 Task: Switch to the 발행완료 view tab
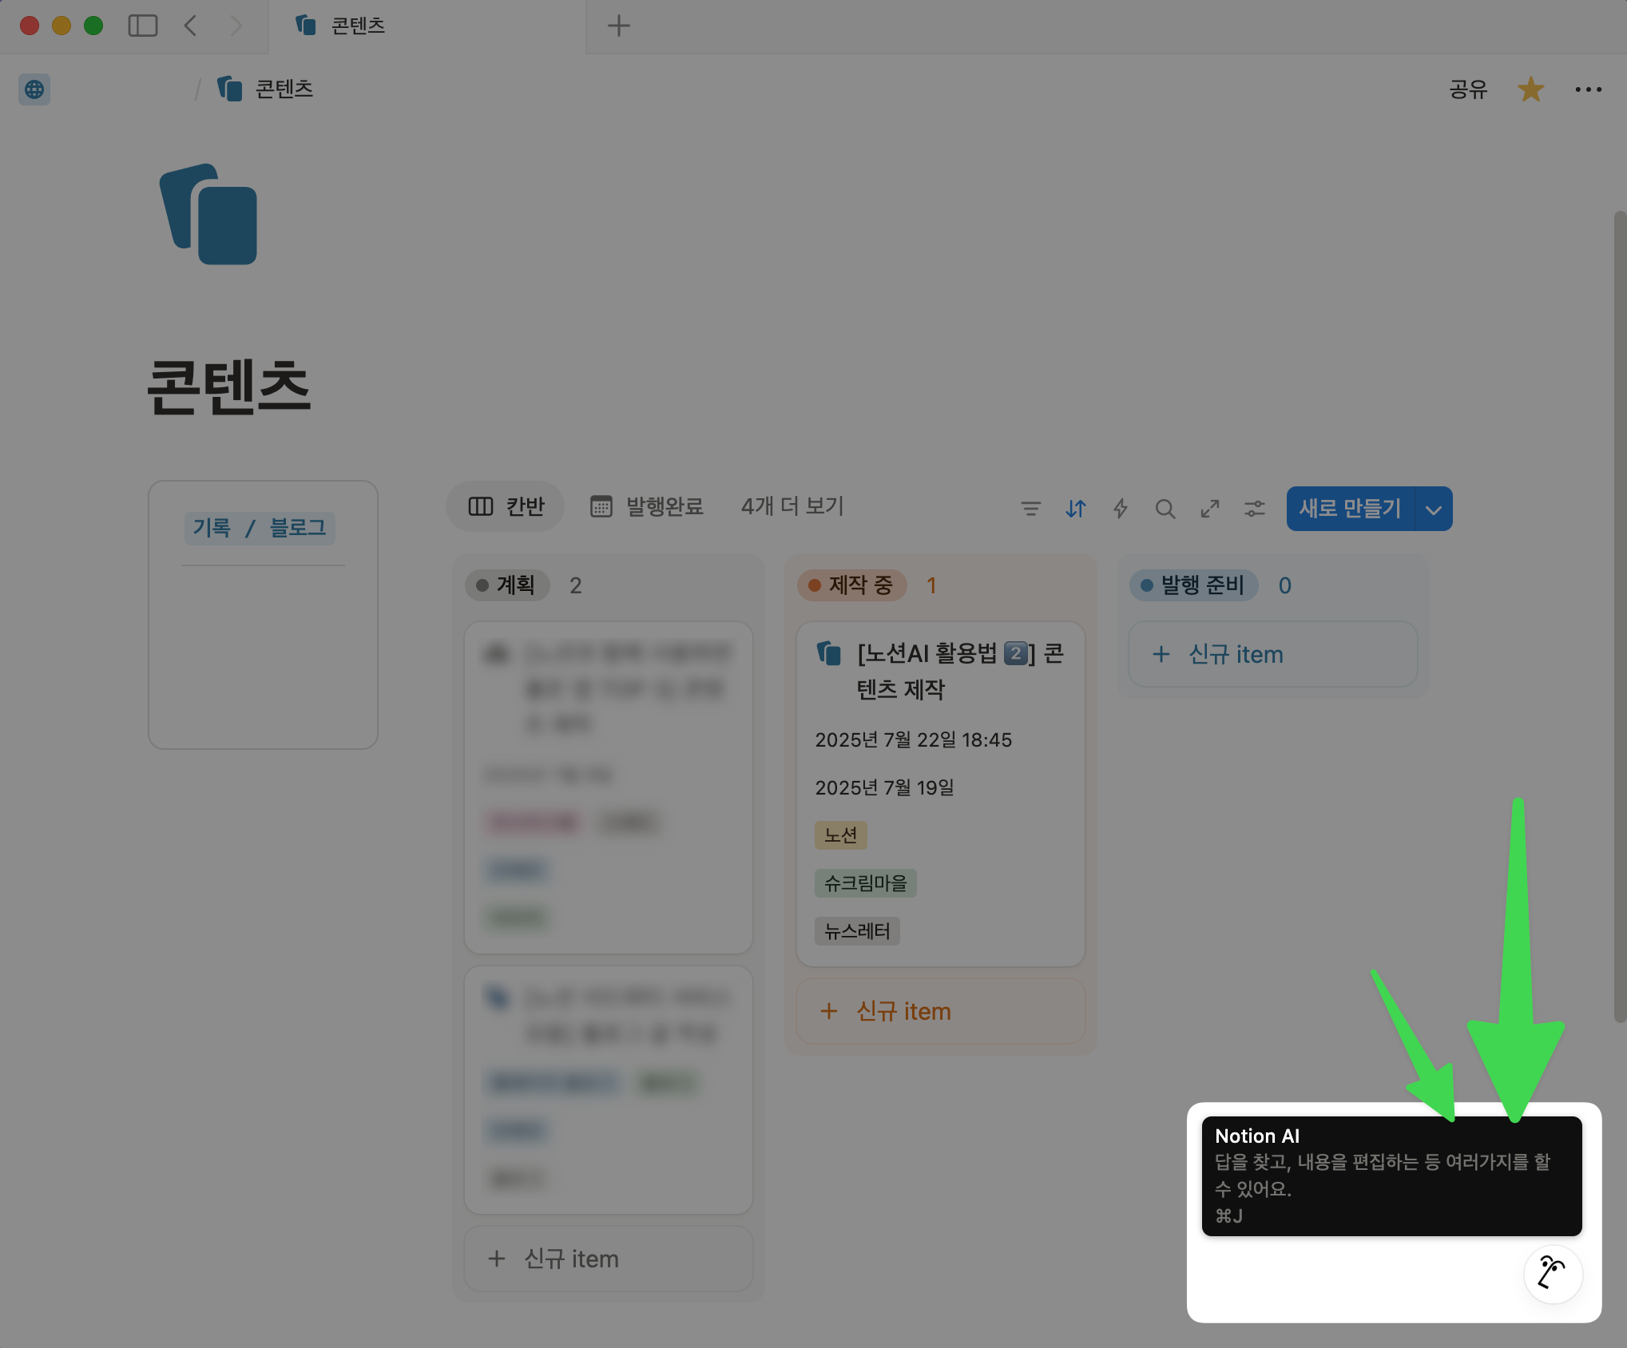pyautogui.click(x=647, y=506)
